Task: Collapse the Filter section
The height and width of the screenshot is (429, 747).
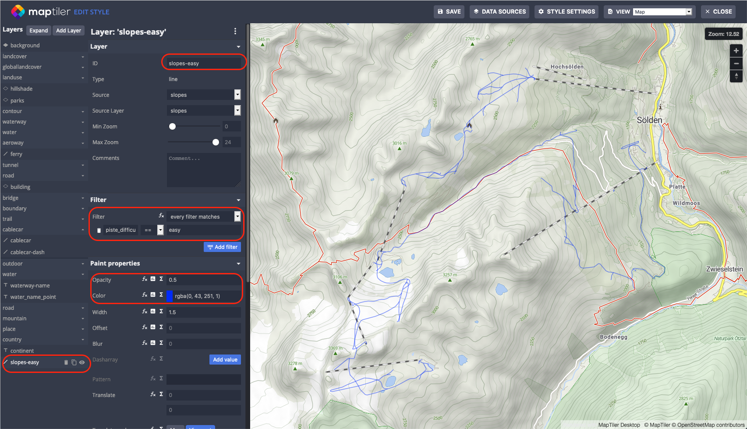Action: point(238,200)
